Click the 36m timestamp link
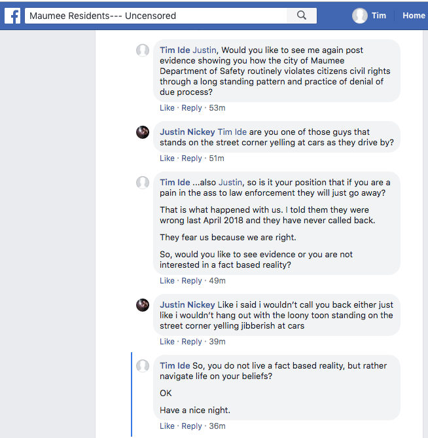Image resolution: width=428 pixels, height=438 pixels. pyautogui.click(x=217, y=426)
